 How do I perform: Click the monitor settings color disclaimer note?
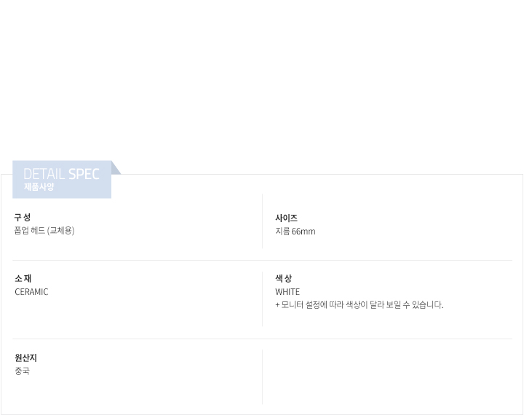pos(359,305)
